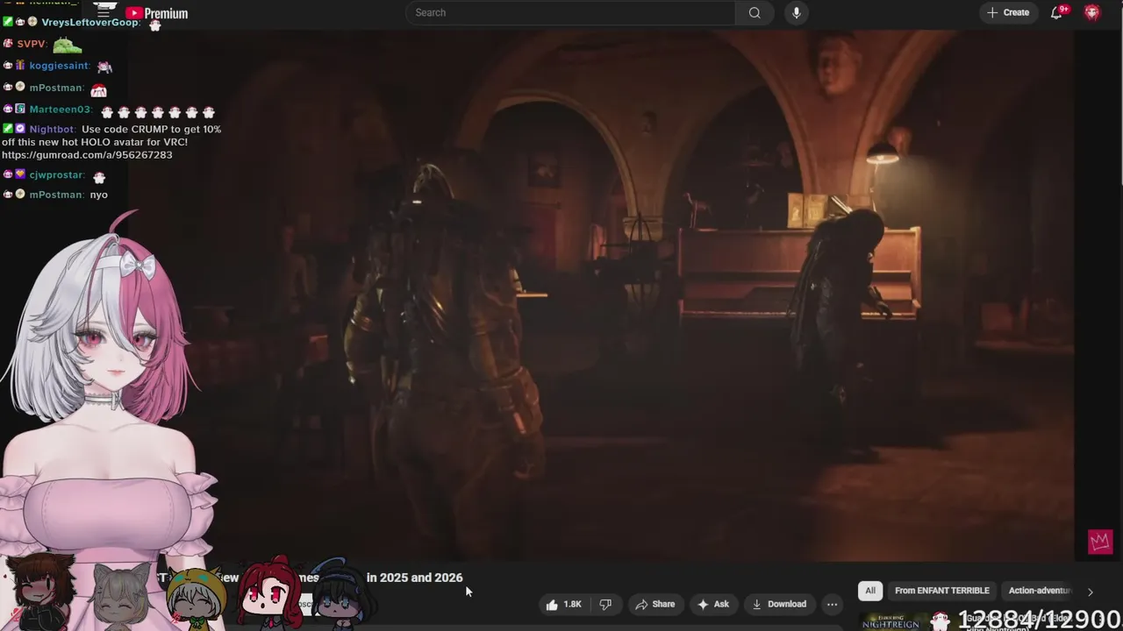Show more chips with right chevron
The height and width of the screenshot is (631, 1123).
click(1091, 592)
